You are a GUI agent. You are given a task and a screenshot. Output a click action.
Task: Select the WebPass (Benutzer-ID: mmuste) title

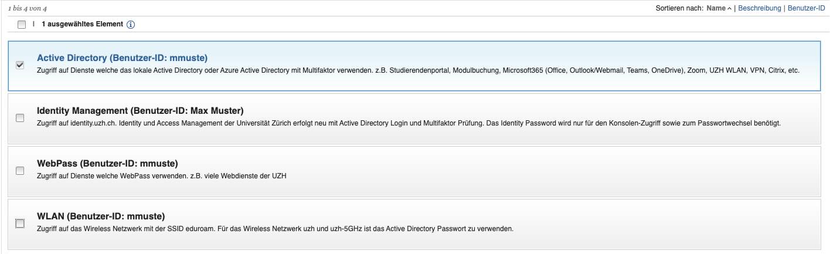[107, 163]
